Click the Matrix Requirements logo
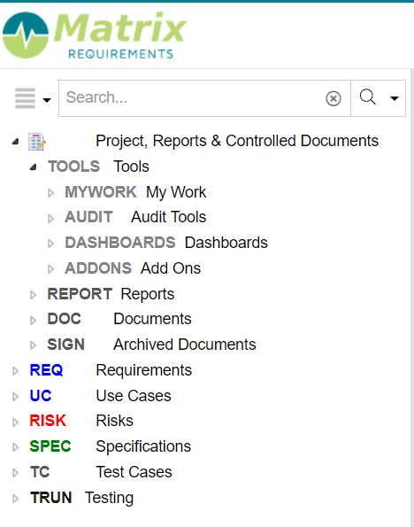This screenshot has height=527, width=414. (x=95, y=35)
